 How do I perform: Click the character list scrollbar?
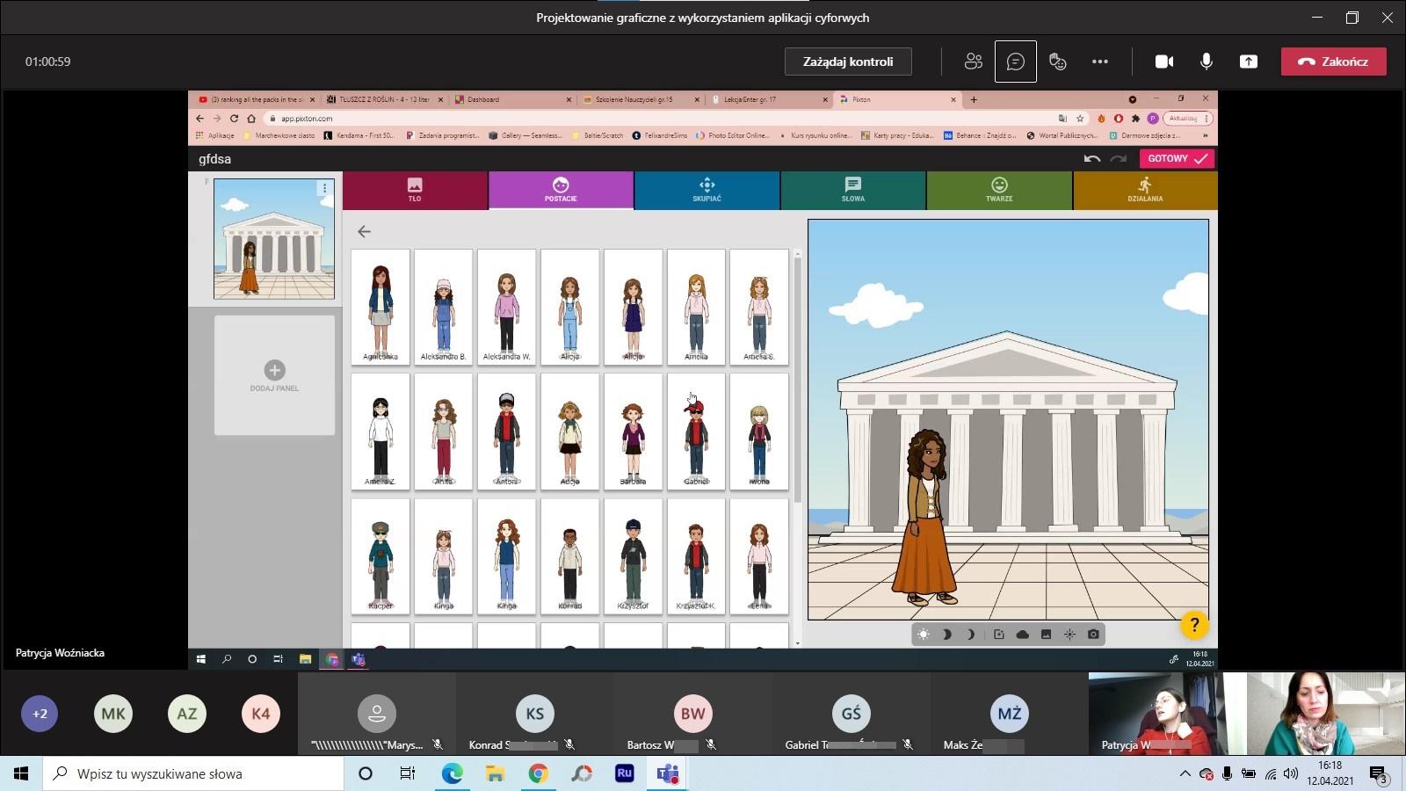797,381
